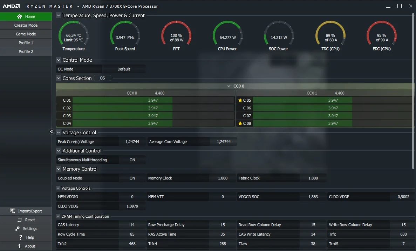Click the Home house icon in sidebar
This screenshot has height=251, width=416.
pos(19,16)
